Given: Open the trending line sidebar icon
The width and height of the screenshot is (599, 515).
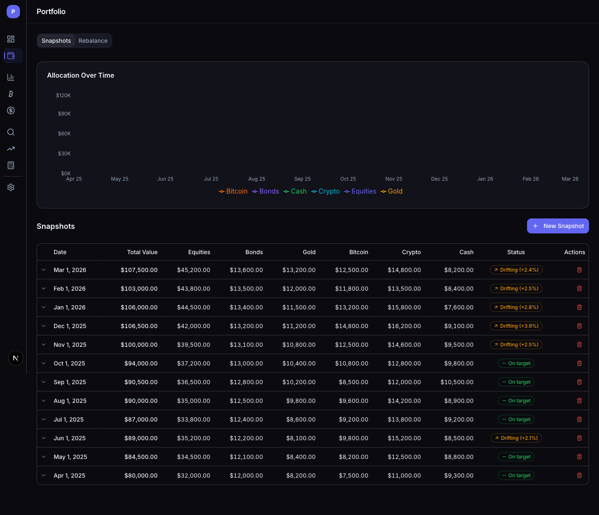Looking at the screenshot, I should (x=11, y=149).
